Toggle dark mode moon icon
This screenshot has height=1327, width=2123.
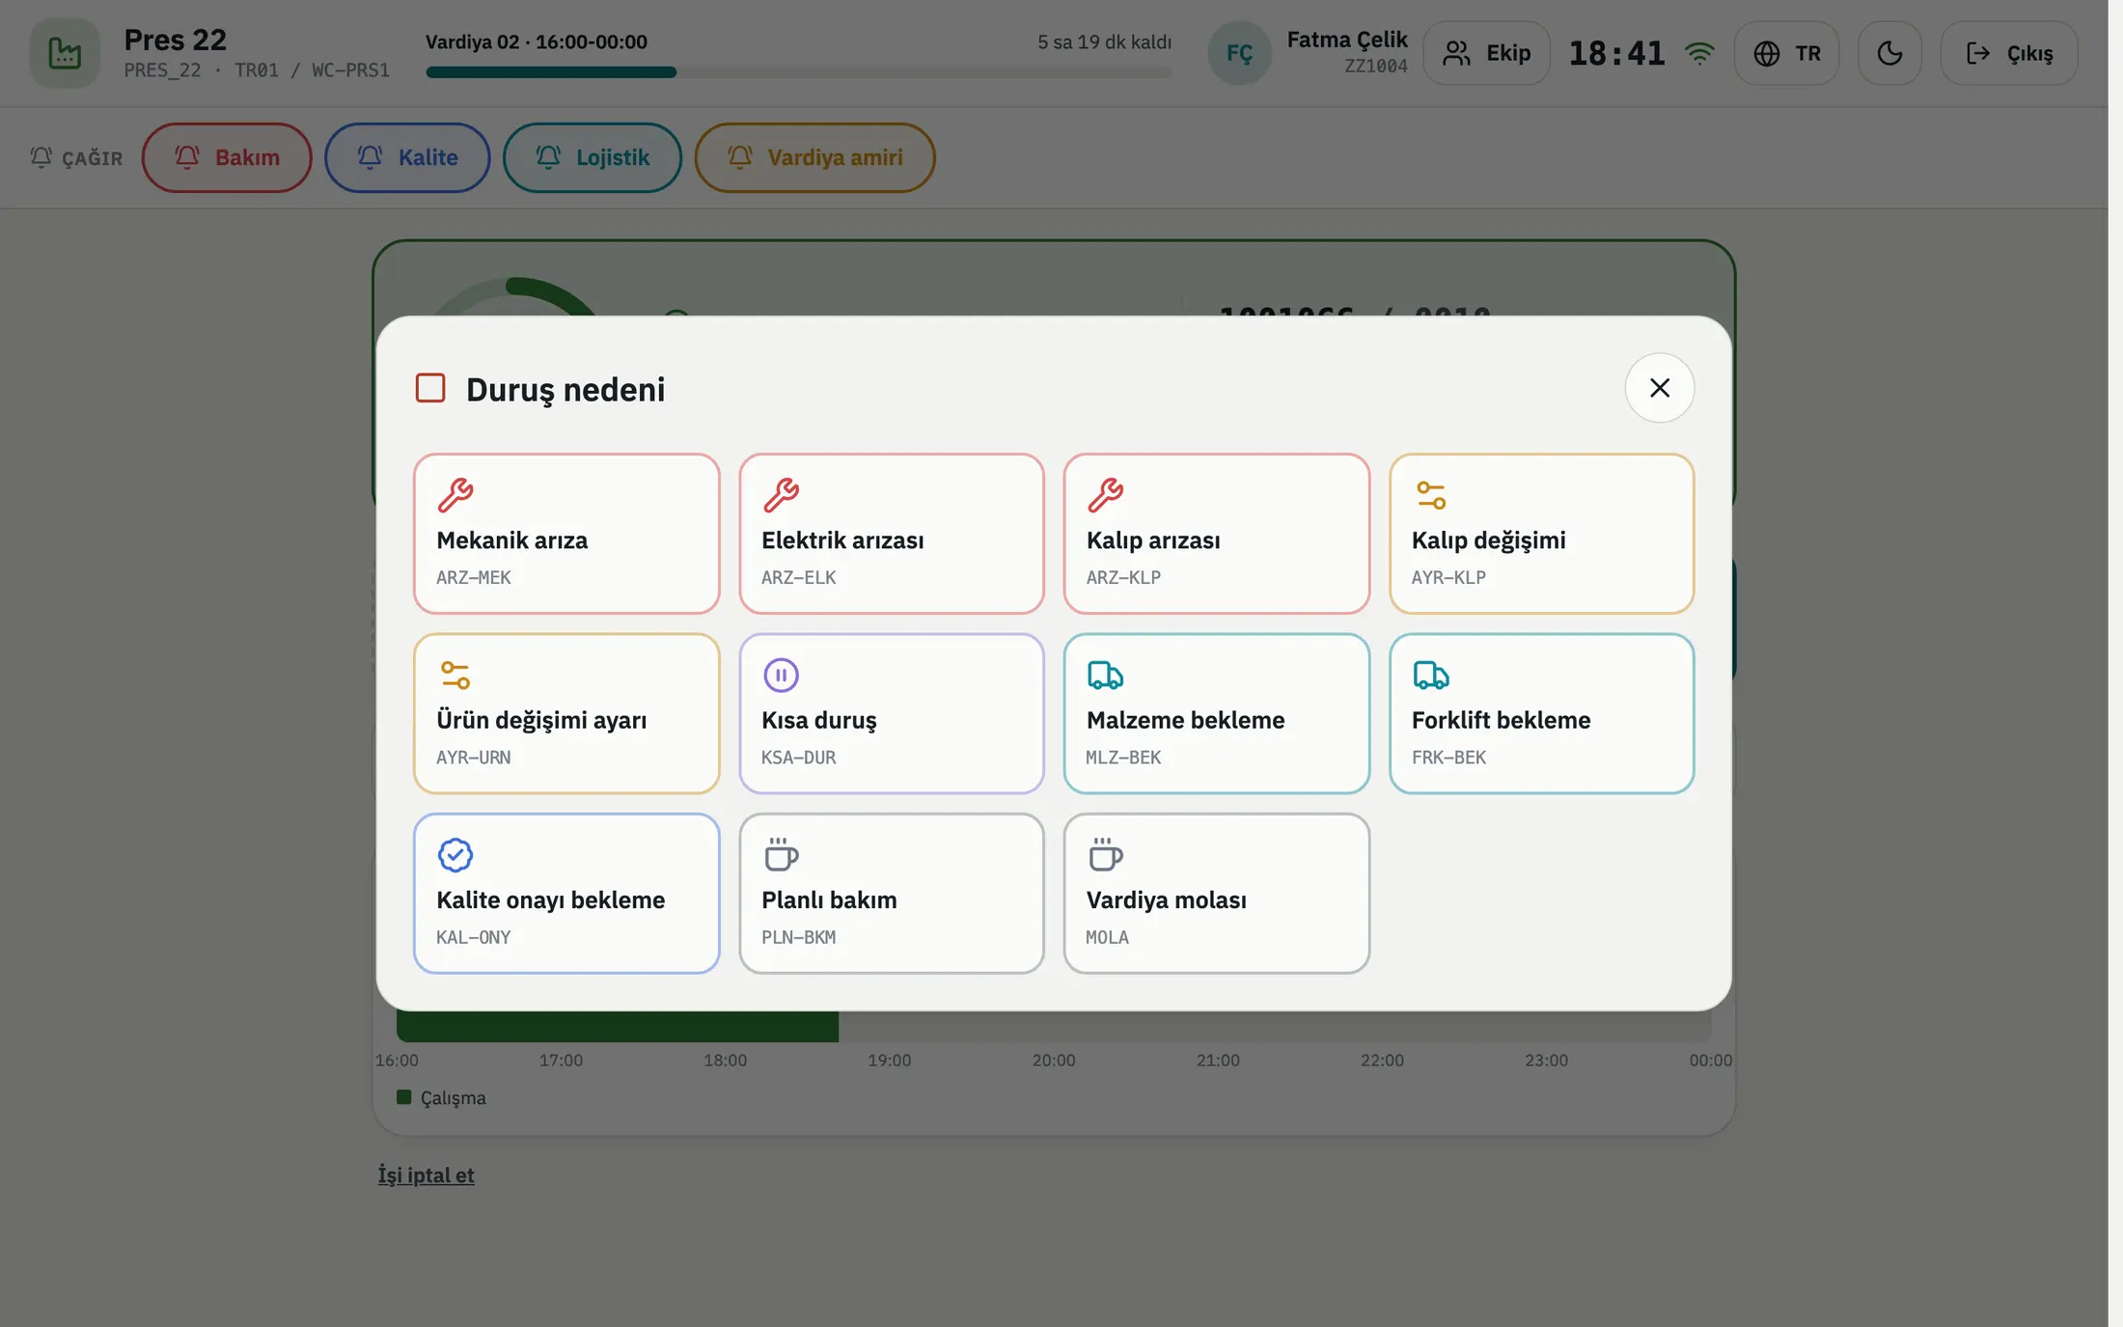coord(1889,53)
